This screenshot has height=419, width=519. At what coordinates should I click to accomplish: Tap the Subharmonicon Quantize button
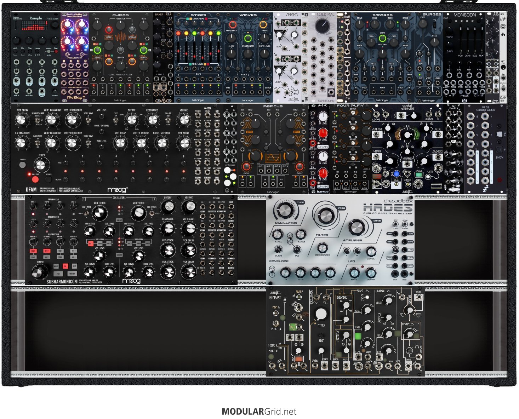119,254
